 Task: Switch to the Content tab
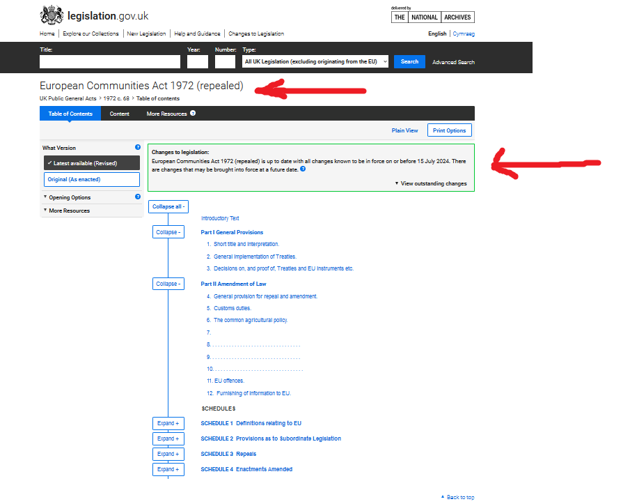pos(119,114)
